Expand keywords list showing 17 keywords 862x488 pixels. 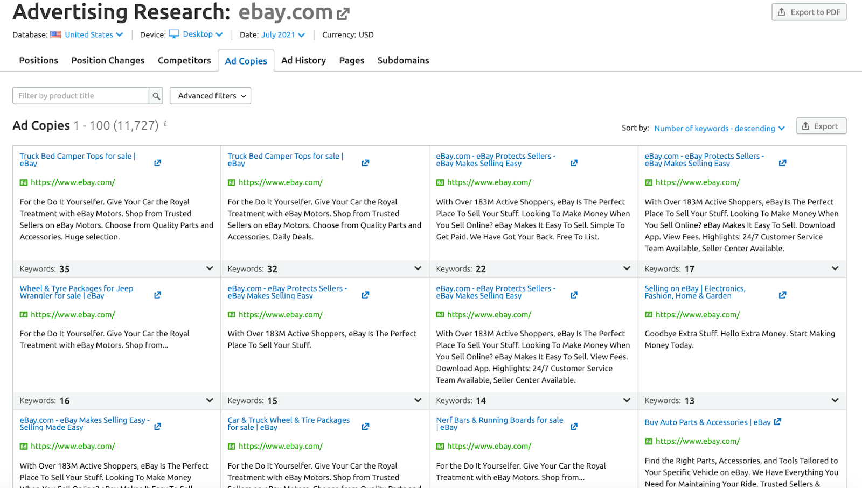835,268
